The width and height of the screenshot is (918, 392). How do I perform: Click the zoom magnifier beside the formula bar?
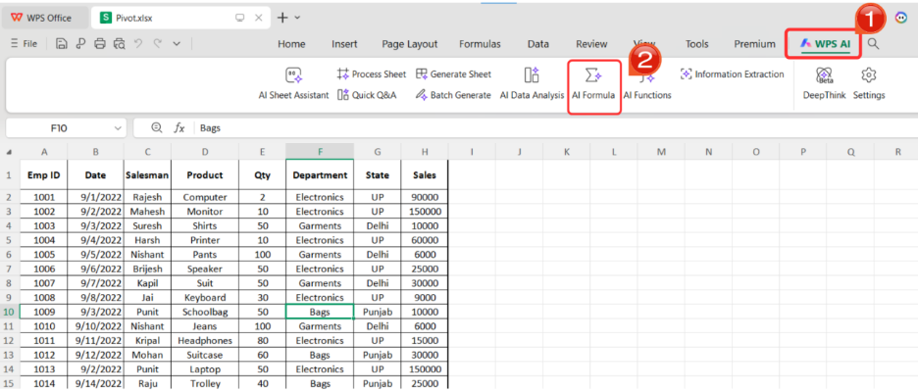click(156, 127)
